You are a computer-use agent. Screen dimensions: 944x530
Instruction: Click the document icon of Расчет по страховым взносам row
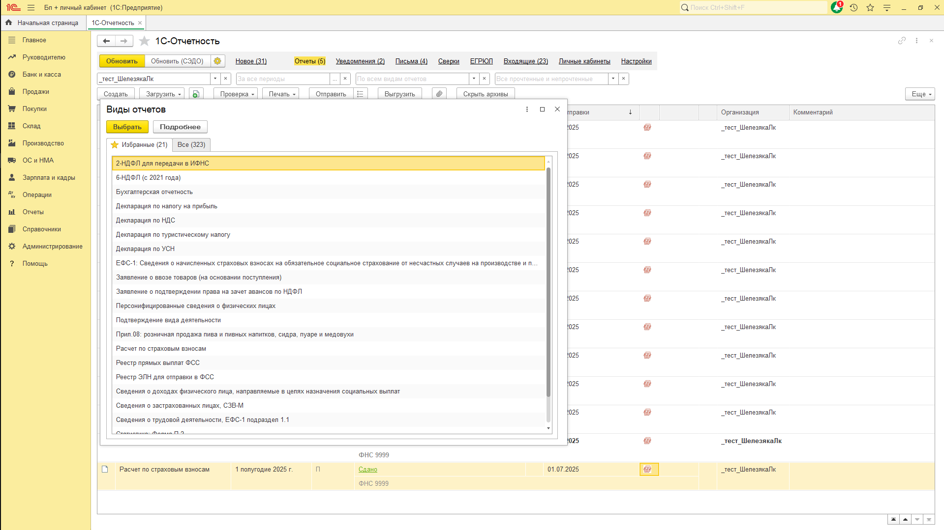(105, 469)
